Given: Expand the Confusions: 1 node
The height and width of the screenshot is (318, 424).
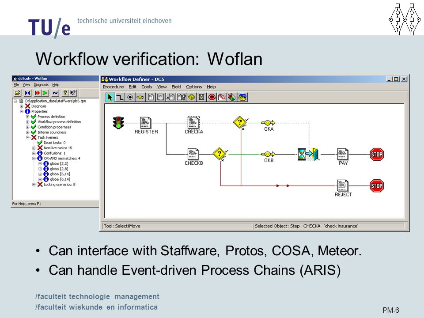Looking at the screenshot, I should point(34,153).
